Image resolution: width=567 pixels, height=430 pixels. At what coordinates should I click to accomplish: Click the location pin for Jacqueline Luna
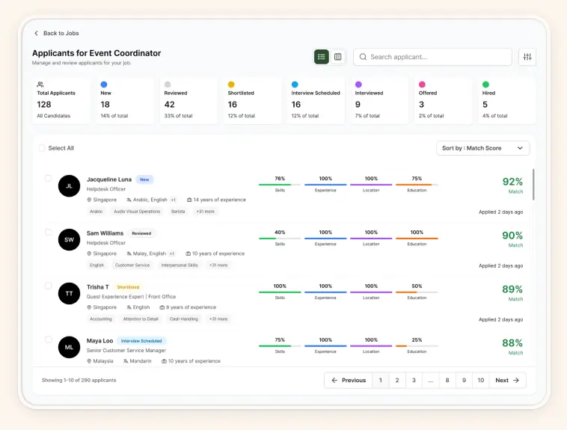click(89, 200)
